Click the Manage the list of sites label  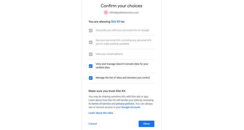click(x=123, y=78)
